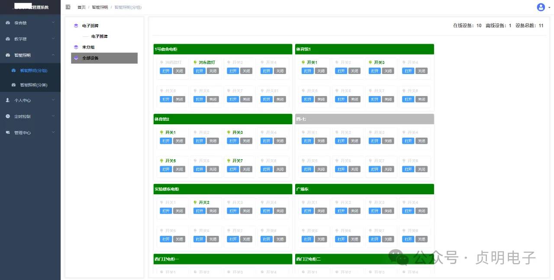Click the layers icon of top-level 电子班牌
The height and width of the screenshot is (280, 554).
tap(76, 26)
